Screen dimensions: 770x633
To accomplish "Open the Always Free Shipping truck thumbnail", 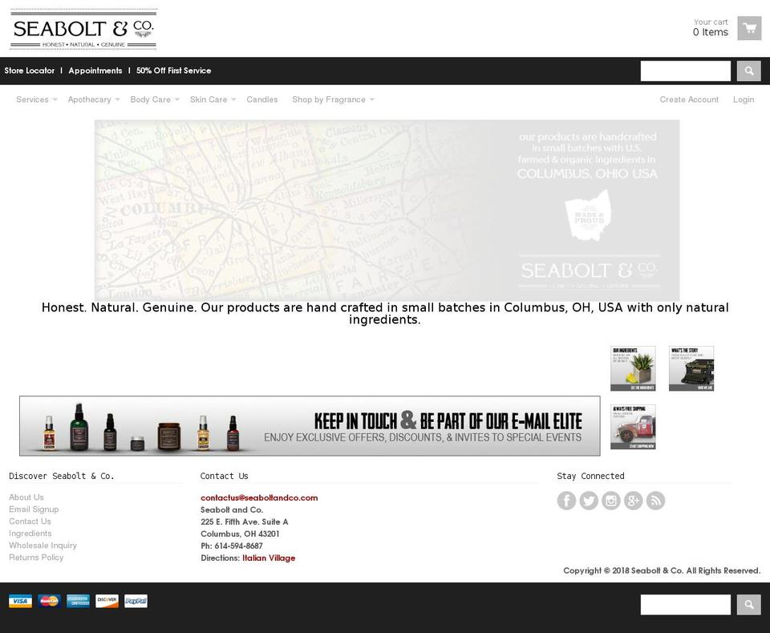I will 633,427.
